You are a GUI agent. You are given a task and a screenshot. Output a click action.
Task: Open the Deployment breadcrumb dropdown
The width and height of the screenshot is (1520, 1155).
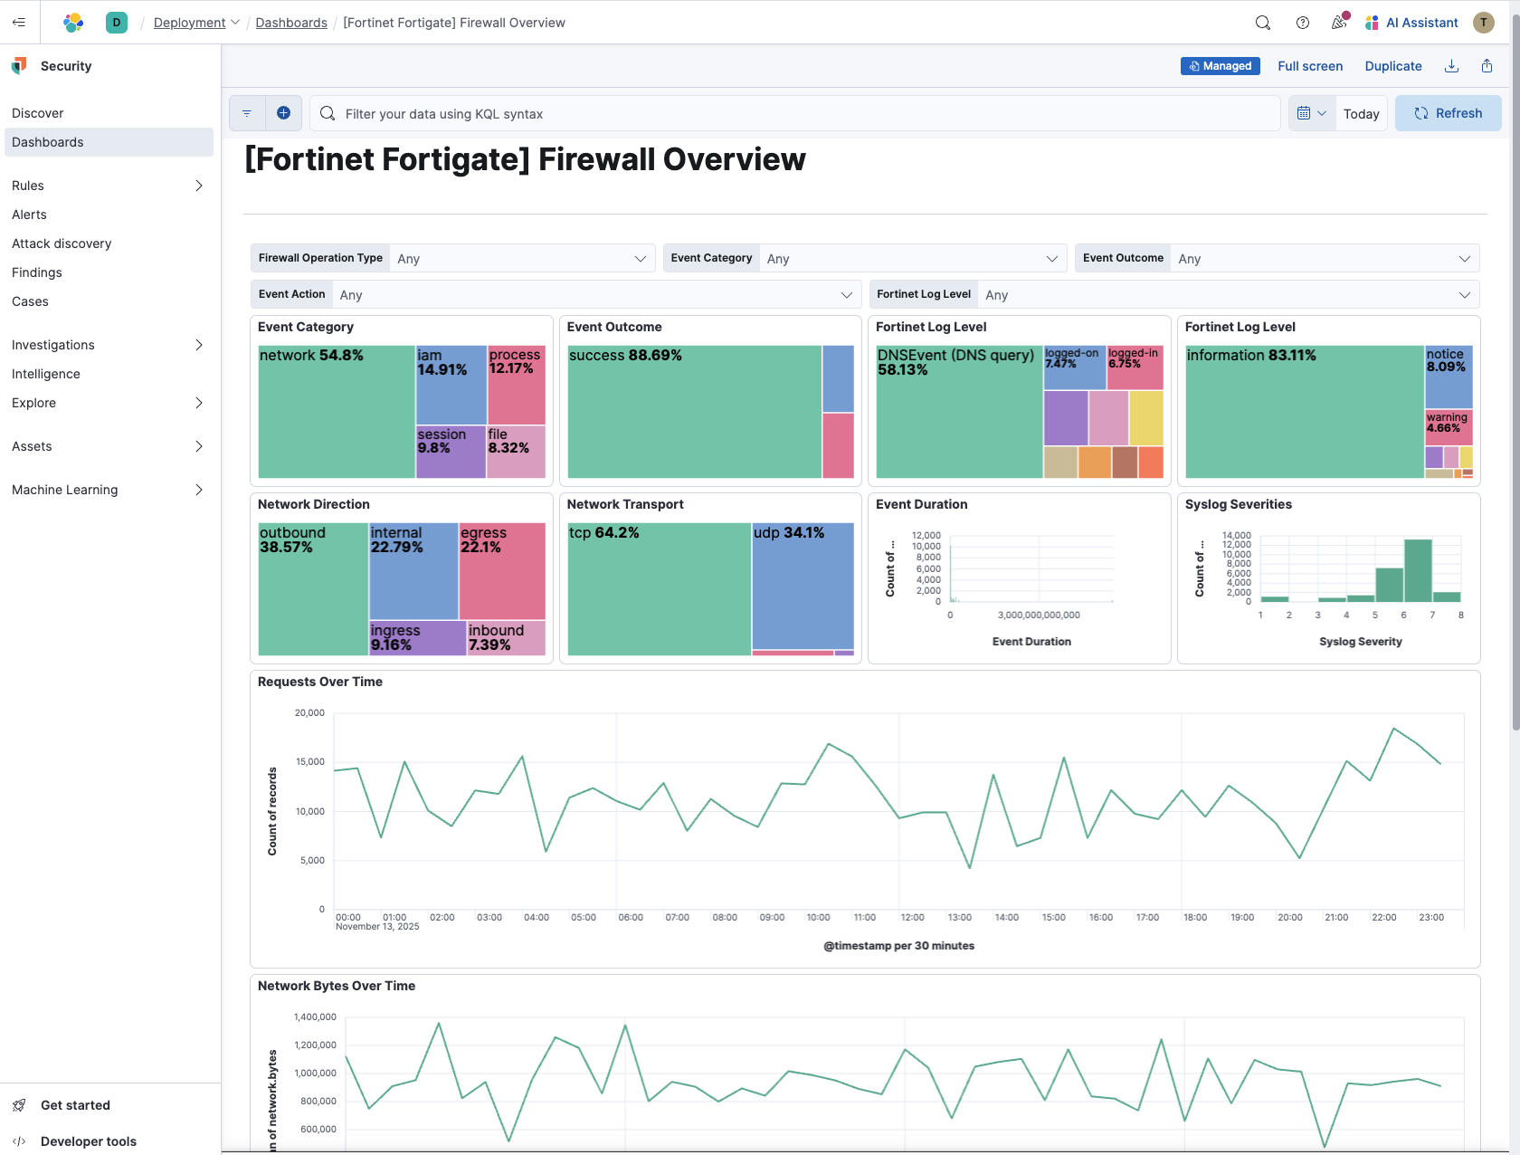pos(196,23)
